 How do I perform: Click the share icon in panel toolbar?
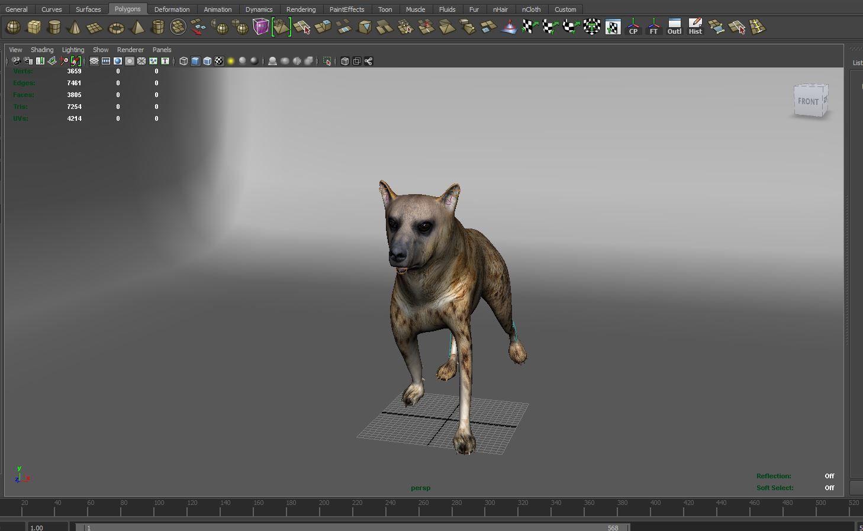(x=368, y=61)
